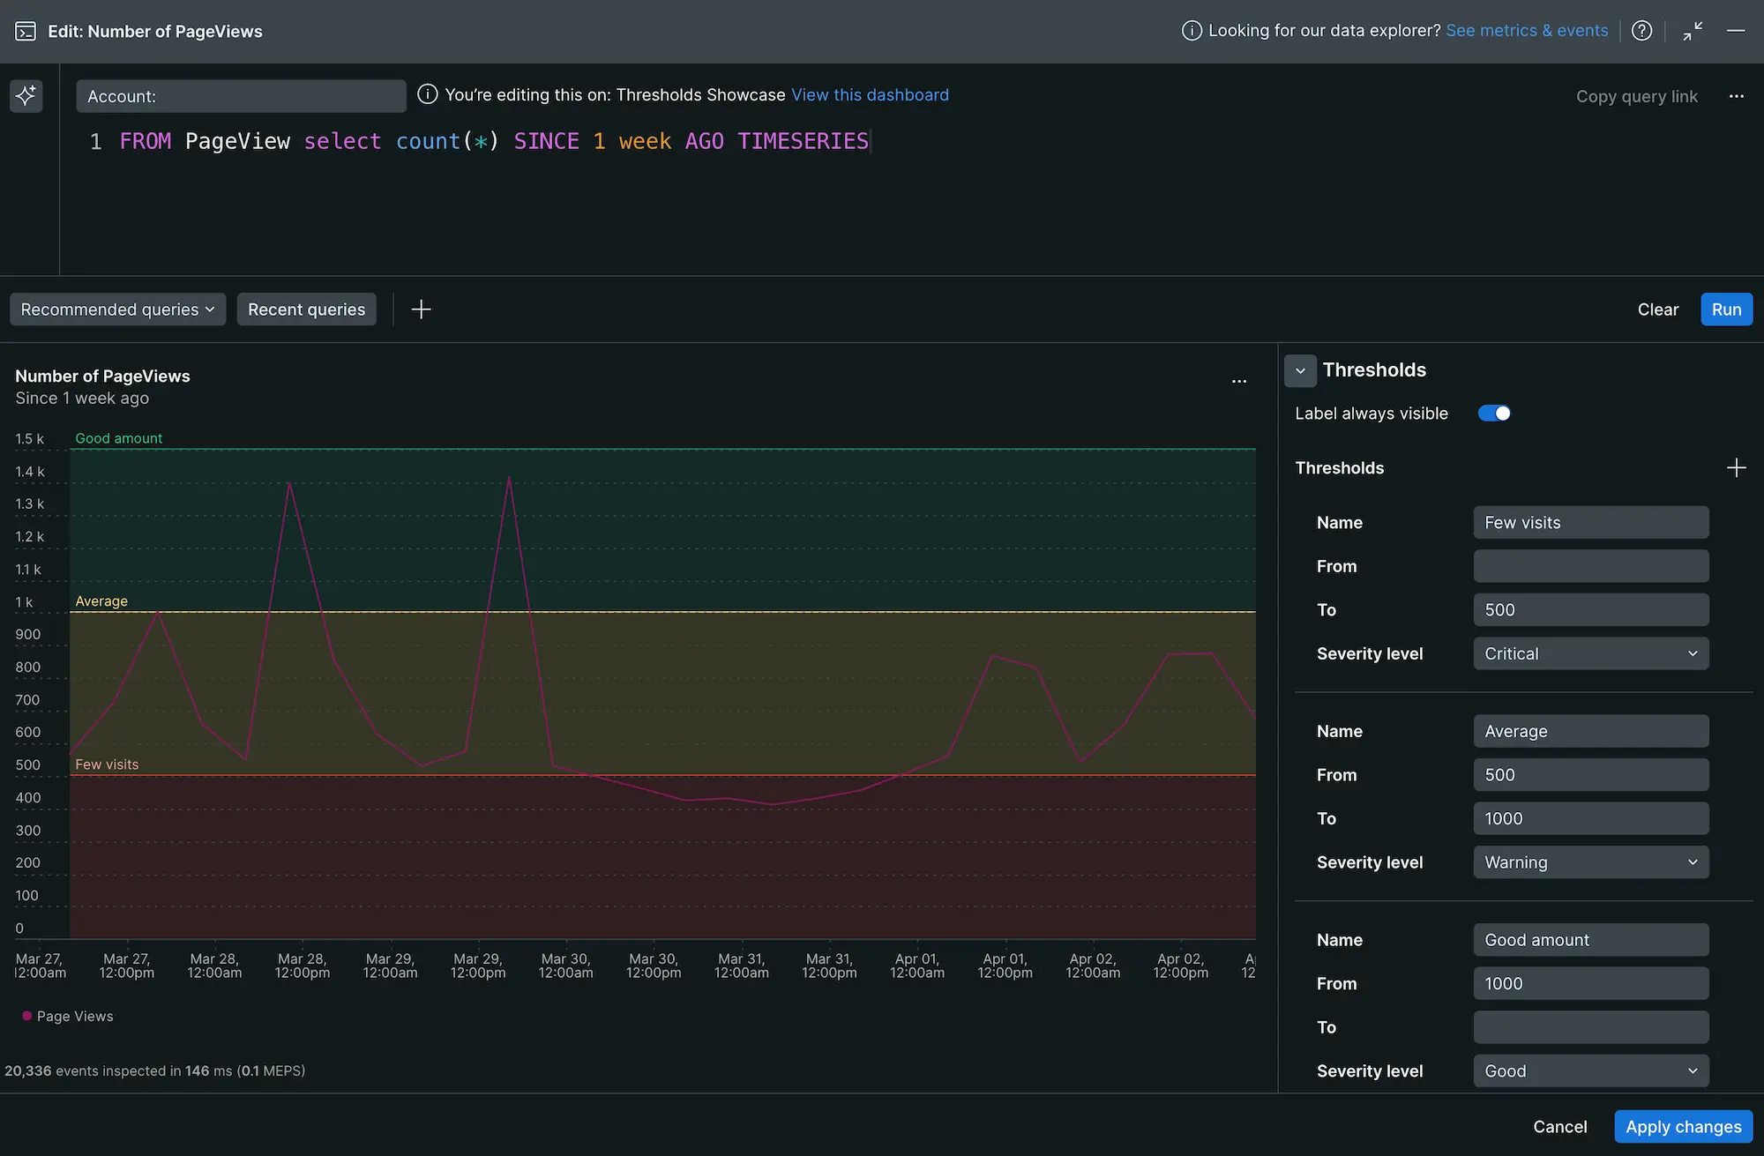Viewport: 1764px width, 1156px height.
Task: Click the collapse editor arrows icon
Action: pyautogui.click(x=1692, y=31)
